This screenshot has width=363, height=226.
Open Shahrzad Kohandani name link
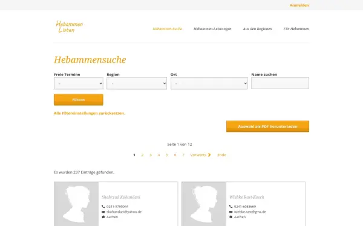[121, 197]
